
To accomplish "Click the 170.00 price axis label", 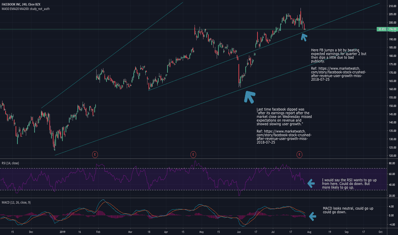I will [x=392, y=73].
